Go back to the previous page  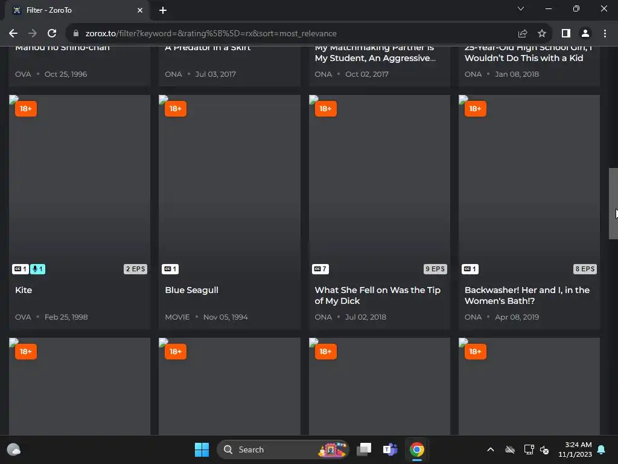point(13,34)
